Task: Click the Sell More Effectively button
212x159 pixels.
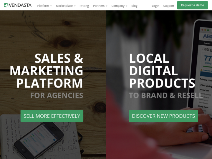Action: [52, 116]
